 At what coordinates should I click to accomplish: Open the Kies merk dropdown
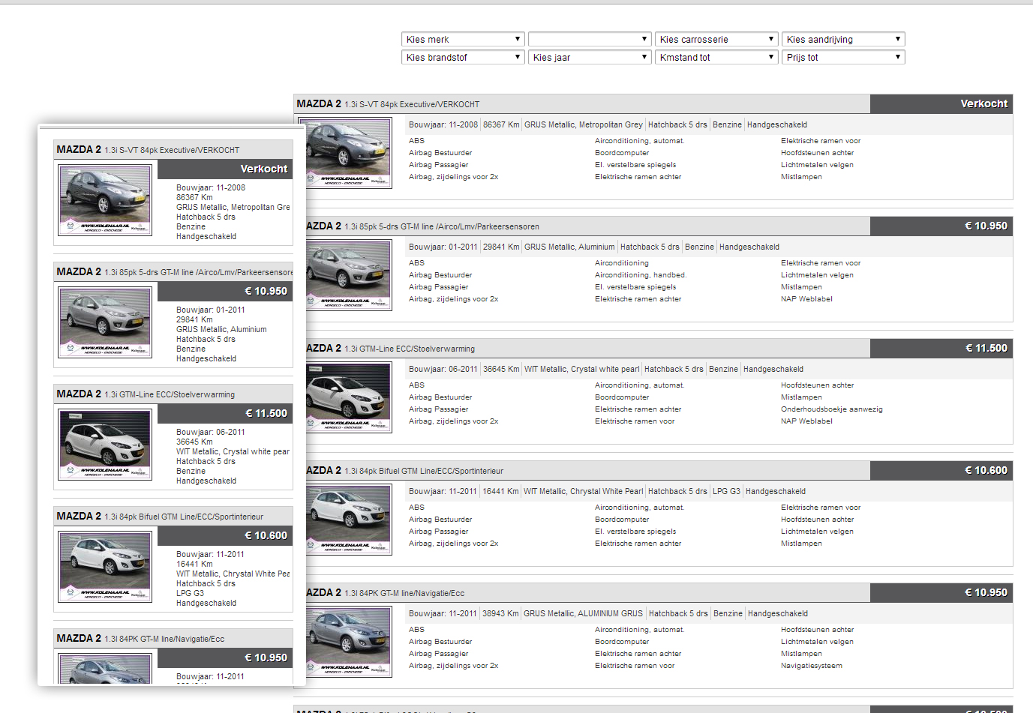[463, 39]
